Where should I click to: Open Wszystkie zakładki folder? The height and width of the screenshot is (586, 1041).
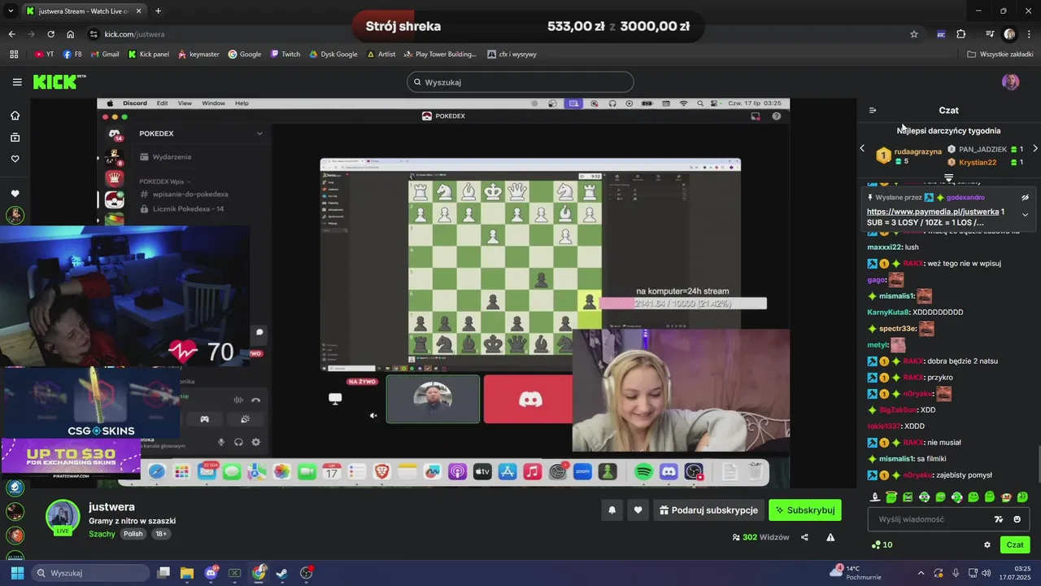1000,55
